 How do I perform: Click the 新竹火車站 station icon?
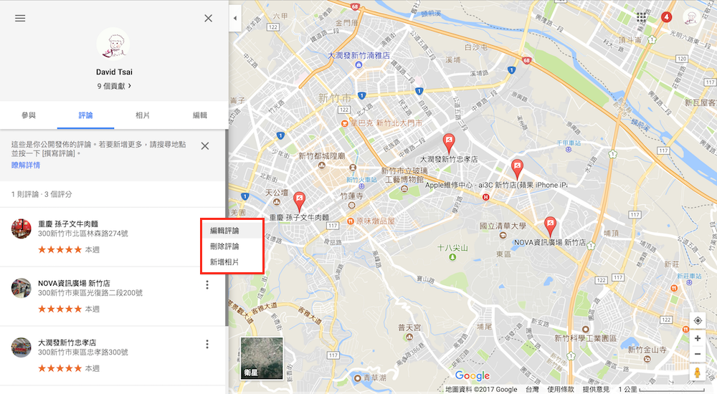[361, 186]
